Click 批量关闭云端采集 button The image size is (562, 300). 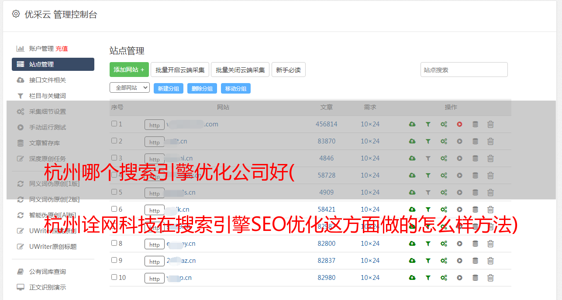pyautogui.click(x=240, y=70)
